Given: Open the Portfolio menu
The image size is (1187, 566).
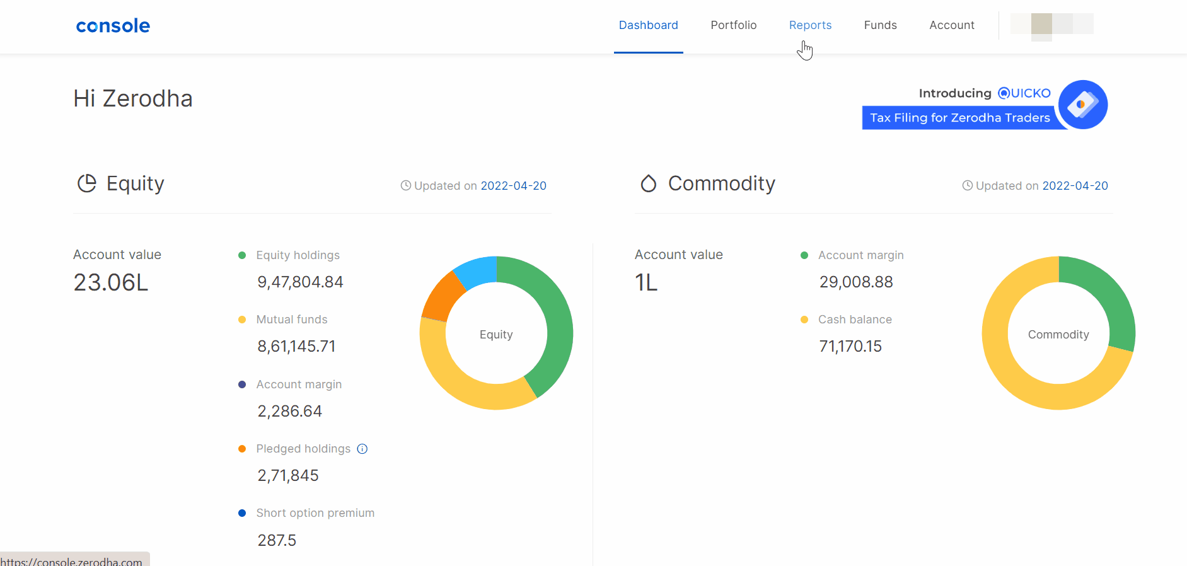Looking at the screenshot, I should (x=733, y=25).
